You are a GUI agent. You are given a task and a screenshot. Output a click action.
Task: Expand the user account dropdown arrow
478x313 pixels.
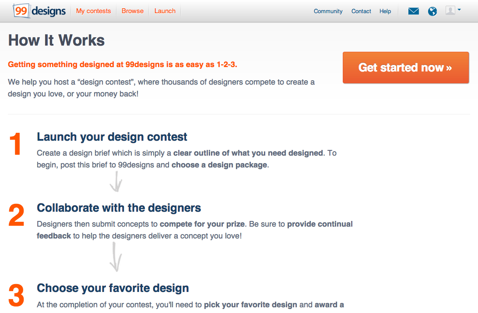point(459,10)
